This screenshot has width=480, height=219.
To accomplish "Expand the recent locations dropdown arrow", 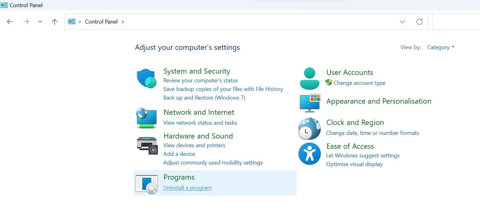I will (40, 22).
